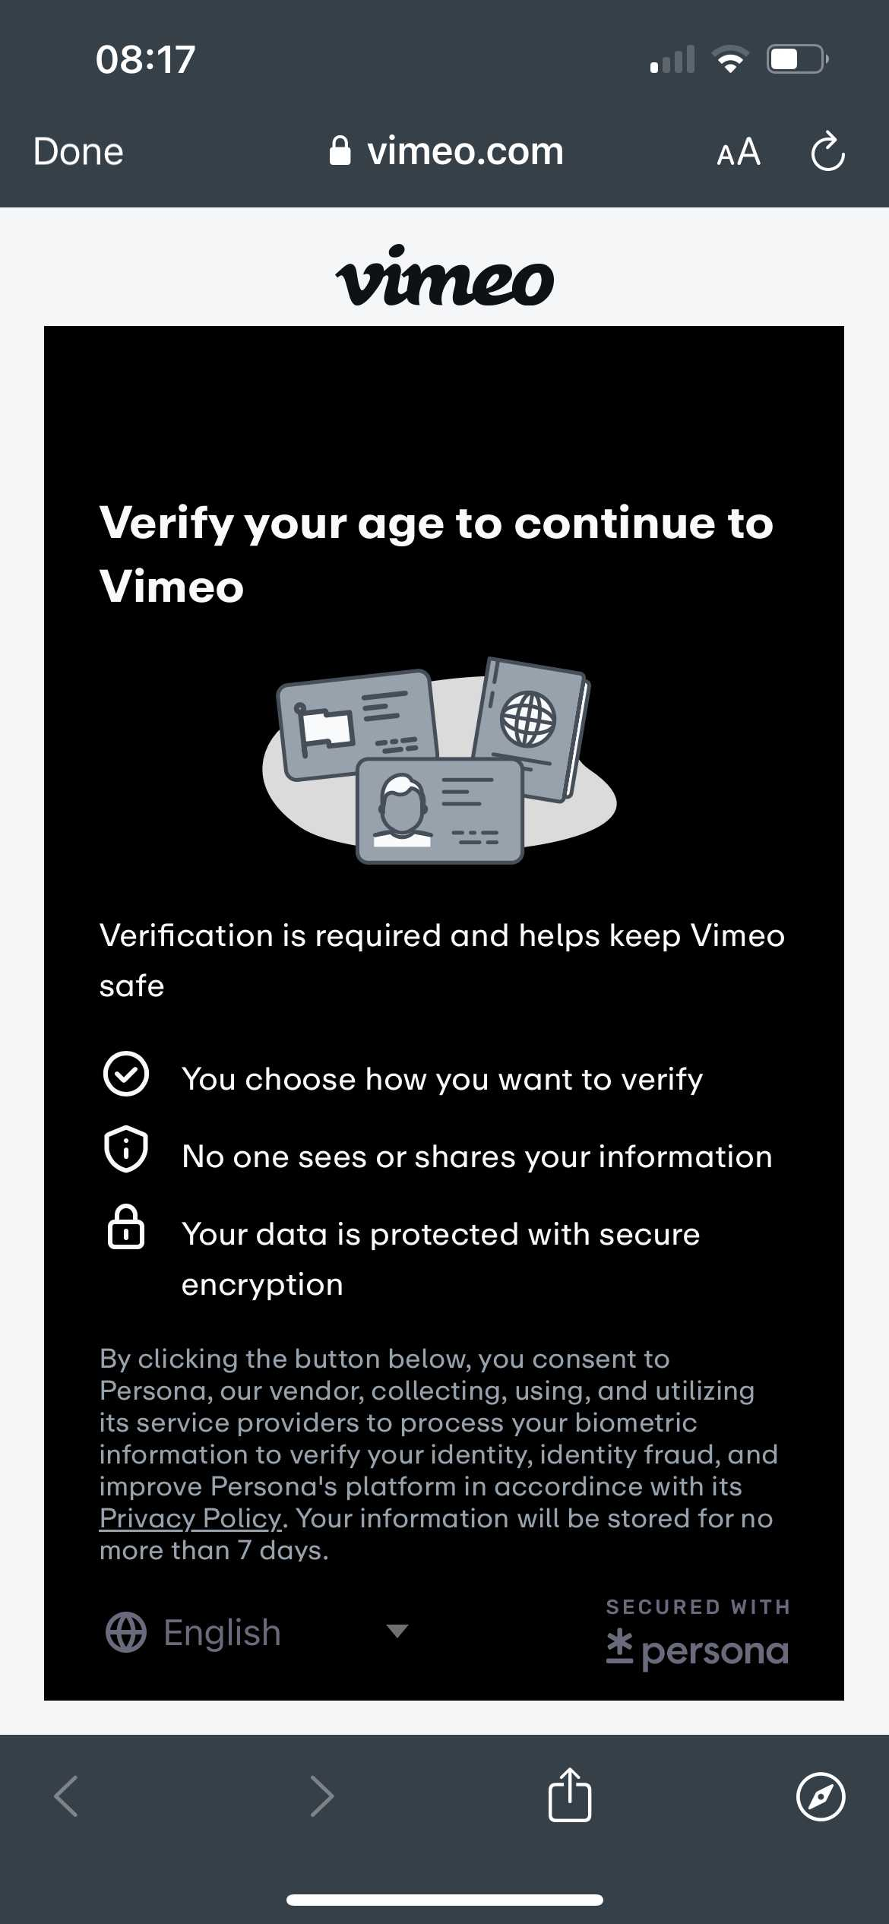Tap the checkmark circle icon

tap(125, 1074)
